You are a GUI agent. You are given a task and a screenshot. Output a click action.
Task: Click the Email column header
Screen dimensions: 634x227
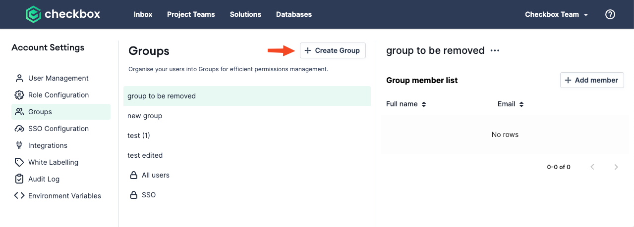click(507, 104)
